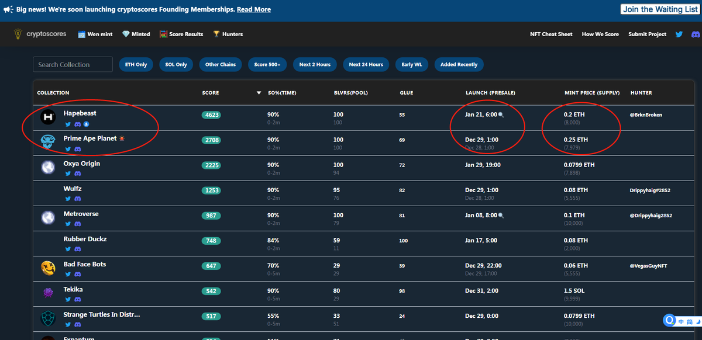Toggle the Next 2 Hours filter

point(315,64)
